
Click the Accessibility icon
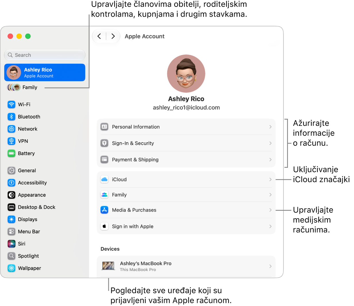tap(11, 183)
